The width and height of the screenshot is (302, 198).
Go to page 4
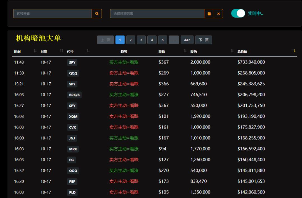pos(152,40)
